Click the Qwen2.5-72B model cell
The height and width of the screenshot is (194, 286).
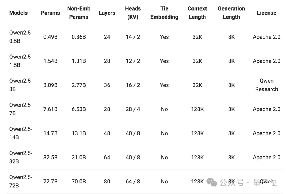click(x=21, y=181)
